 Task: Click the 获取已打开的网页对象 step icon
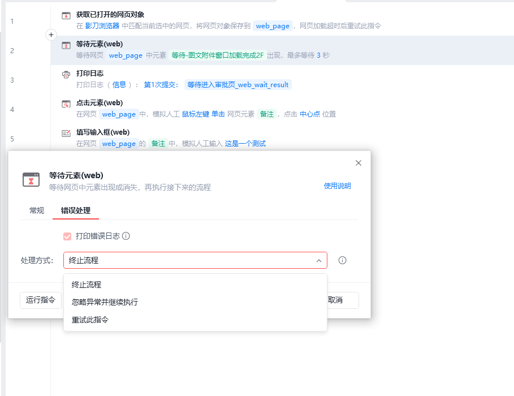coord(66,15)
